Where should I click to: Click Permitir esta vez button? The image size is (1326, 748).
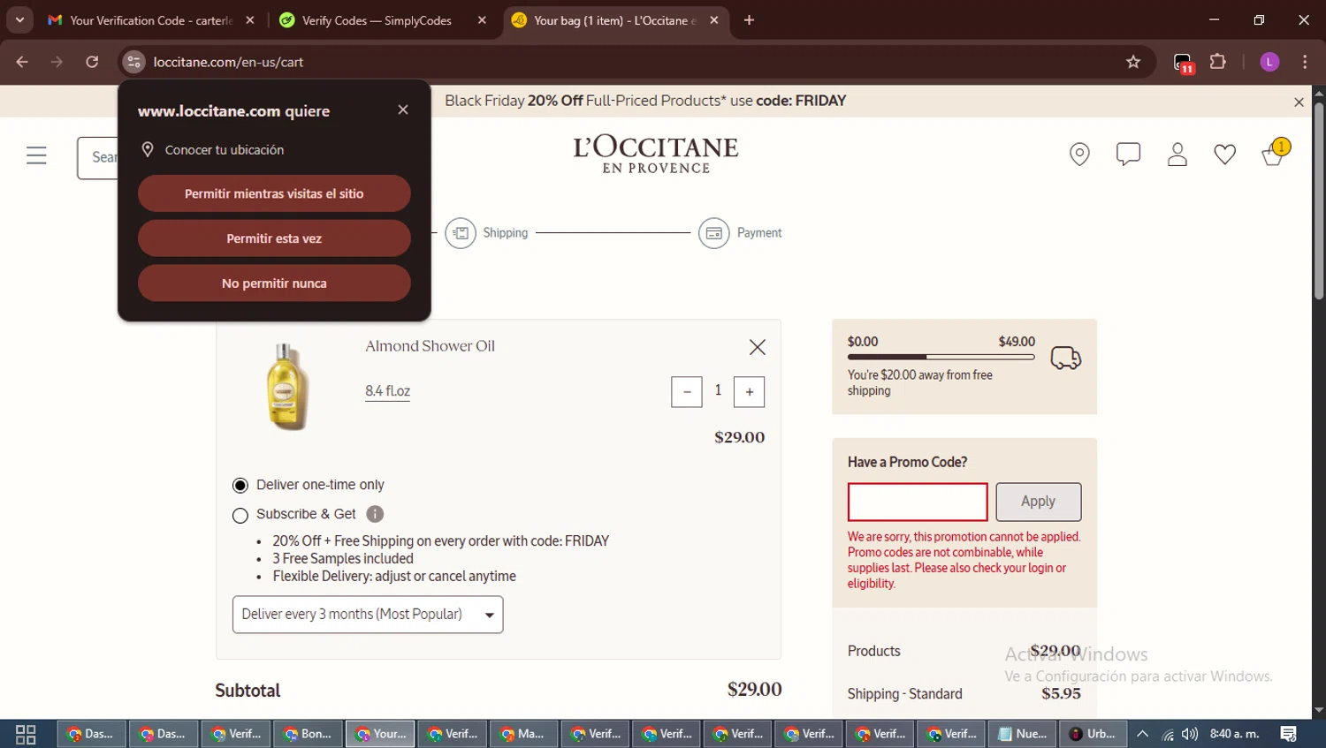[x=274, y=238]
